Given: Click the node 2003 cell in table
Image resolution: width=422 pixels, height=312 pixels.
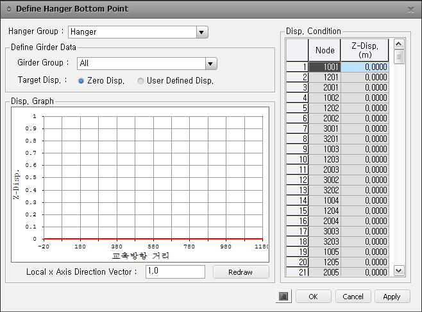Looking at the screenshot, I should 325,169.
